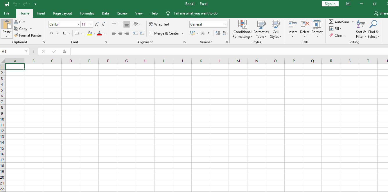Click the Bold formatting icon
388x192 pixels.
(51, 33)
